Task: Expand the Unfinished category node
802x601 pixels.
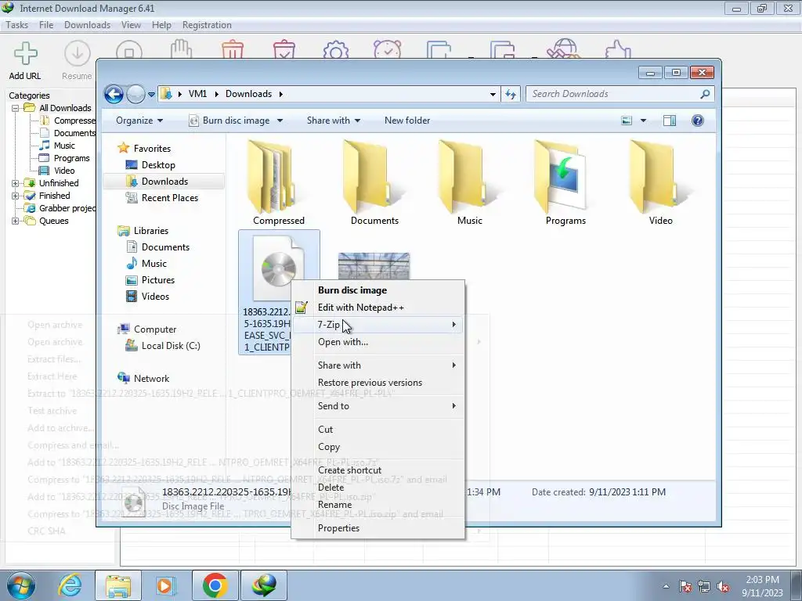Action: pos(16,183)
